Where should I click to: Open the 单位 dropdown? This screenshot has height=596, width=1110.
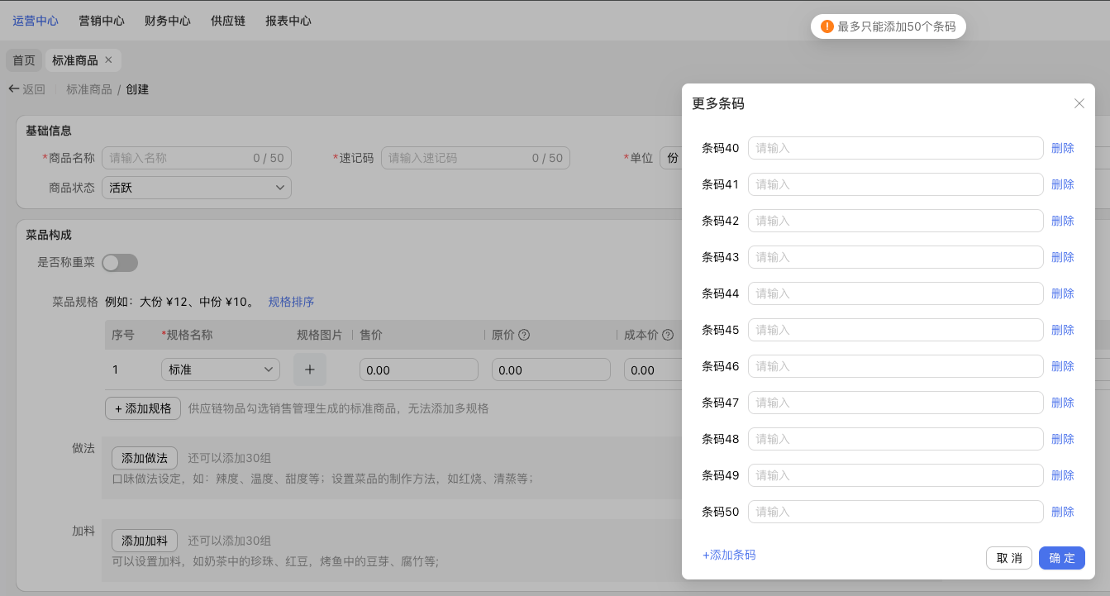point(670,158)
